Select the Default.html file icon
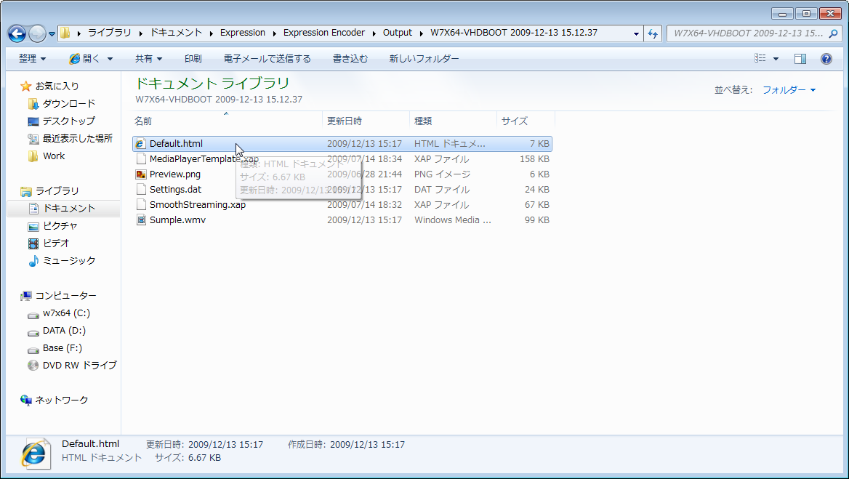 [x=141, y=143]
